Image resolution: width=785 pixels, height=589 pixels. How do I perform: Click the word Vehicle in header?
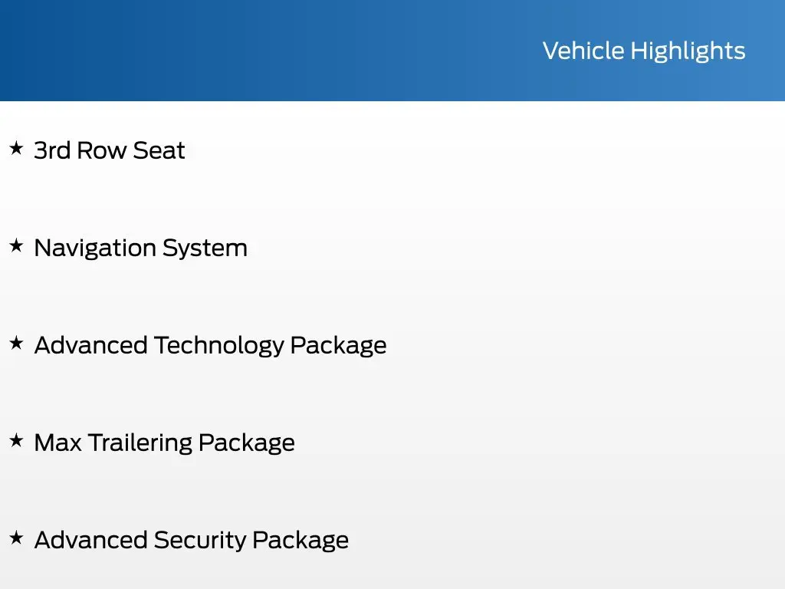click(583, 51)
